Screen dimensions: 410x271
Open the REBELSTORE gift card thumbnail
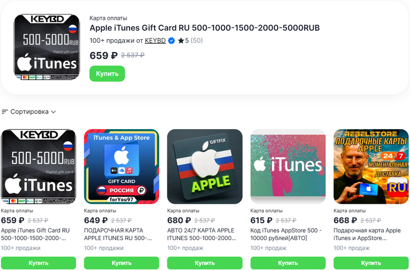point(371,166)
